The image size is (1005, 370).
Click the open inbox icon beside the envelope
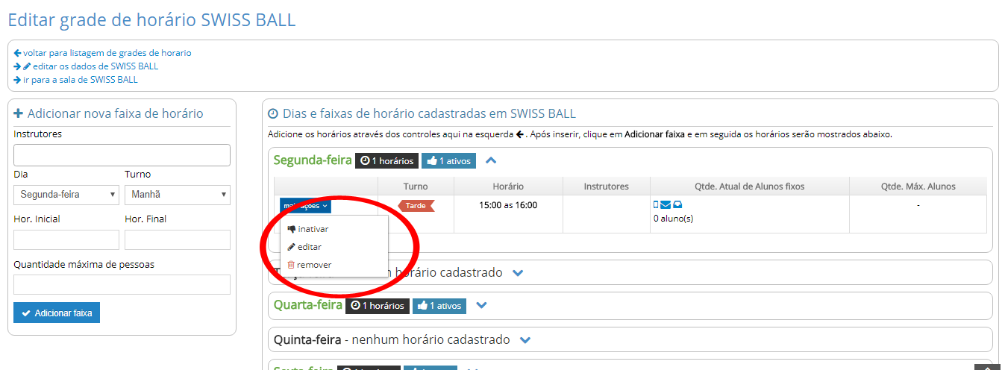tap(677, 205)
